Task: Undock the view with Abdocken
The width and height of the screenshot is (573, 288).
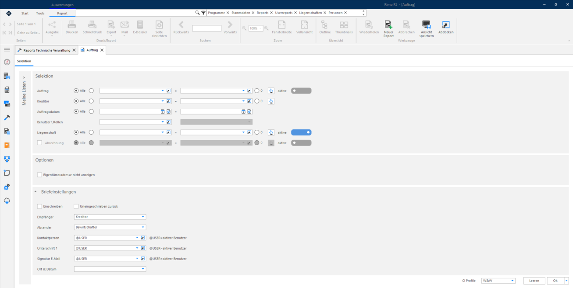Action: [x=446, y=27]
